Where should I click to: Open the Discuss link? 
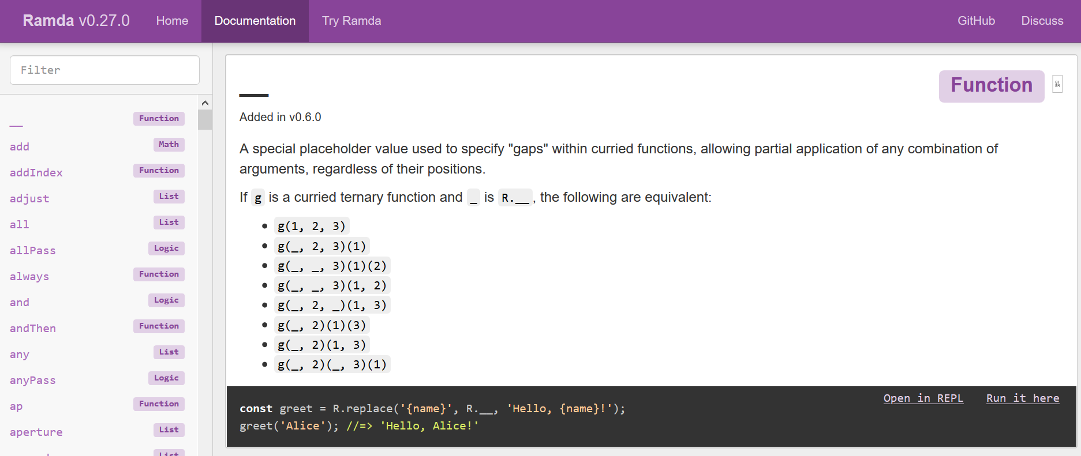(x=1042, y=21)
